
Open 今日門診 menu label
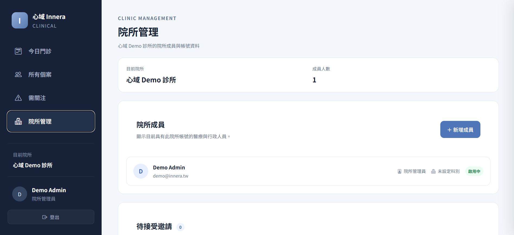click(x=40, y=51)
